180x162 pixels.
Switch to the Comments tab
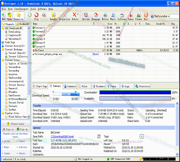pos(70,86)
